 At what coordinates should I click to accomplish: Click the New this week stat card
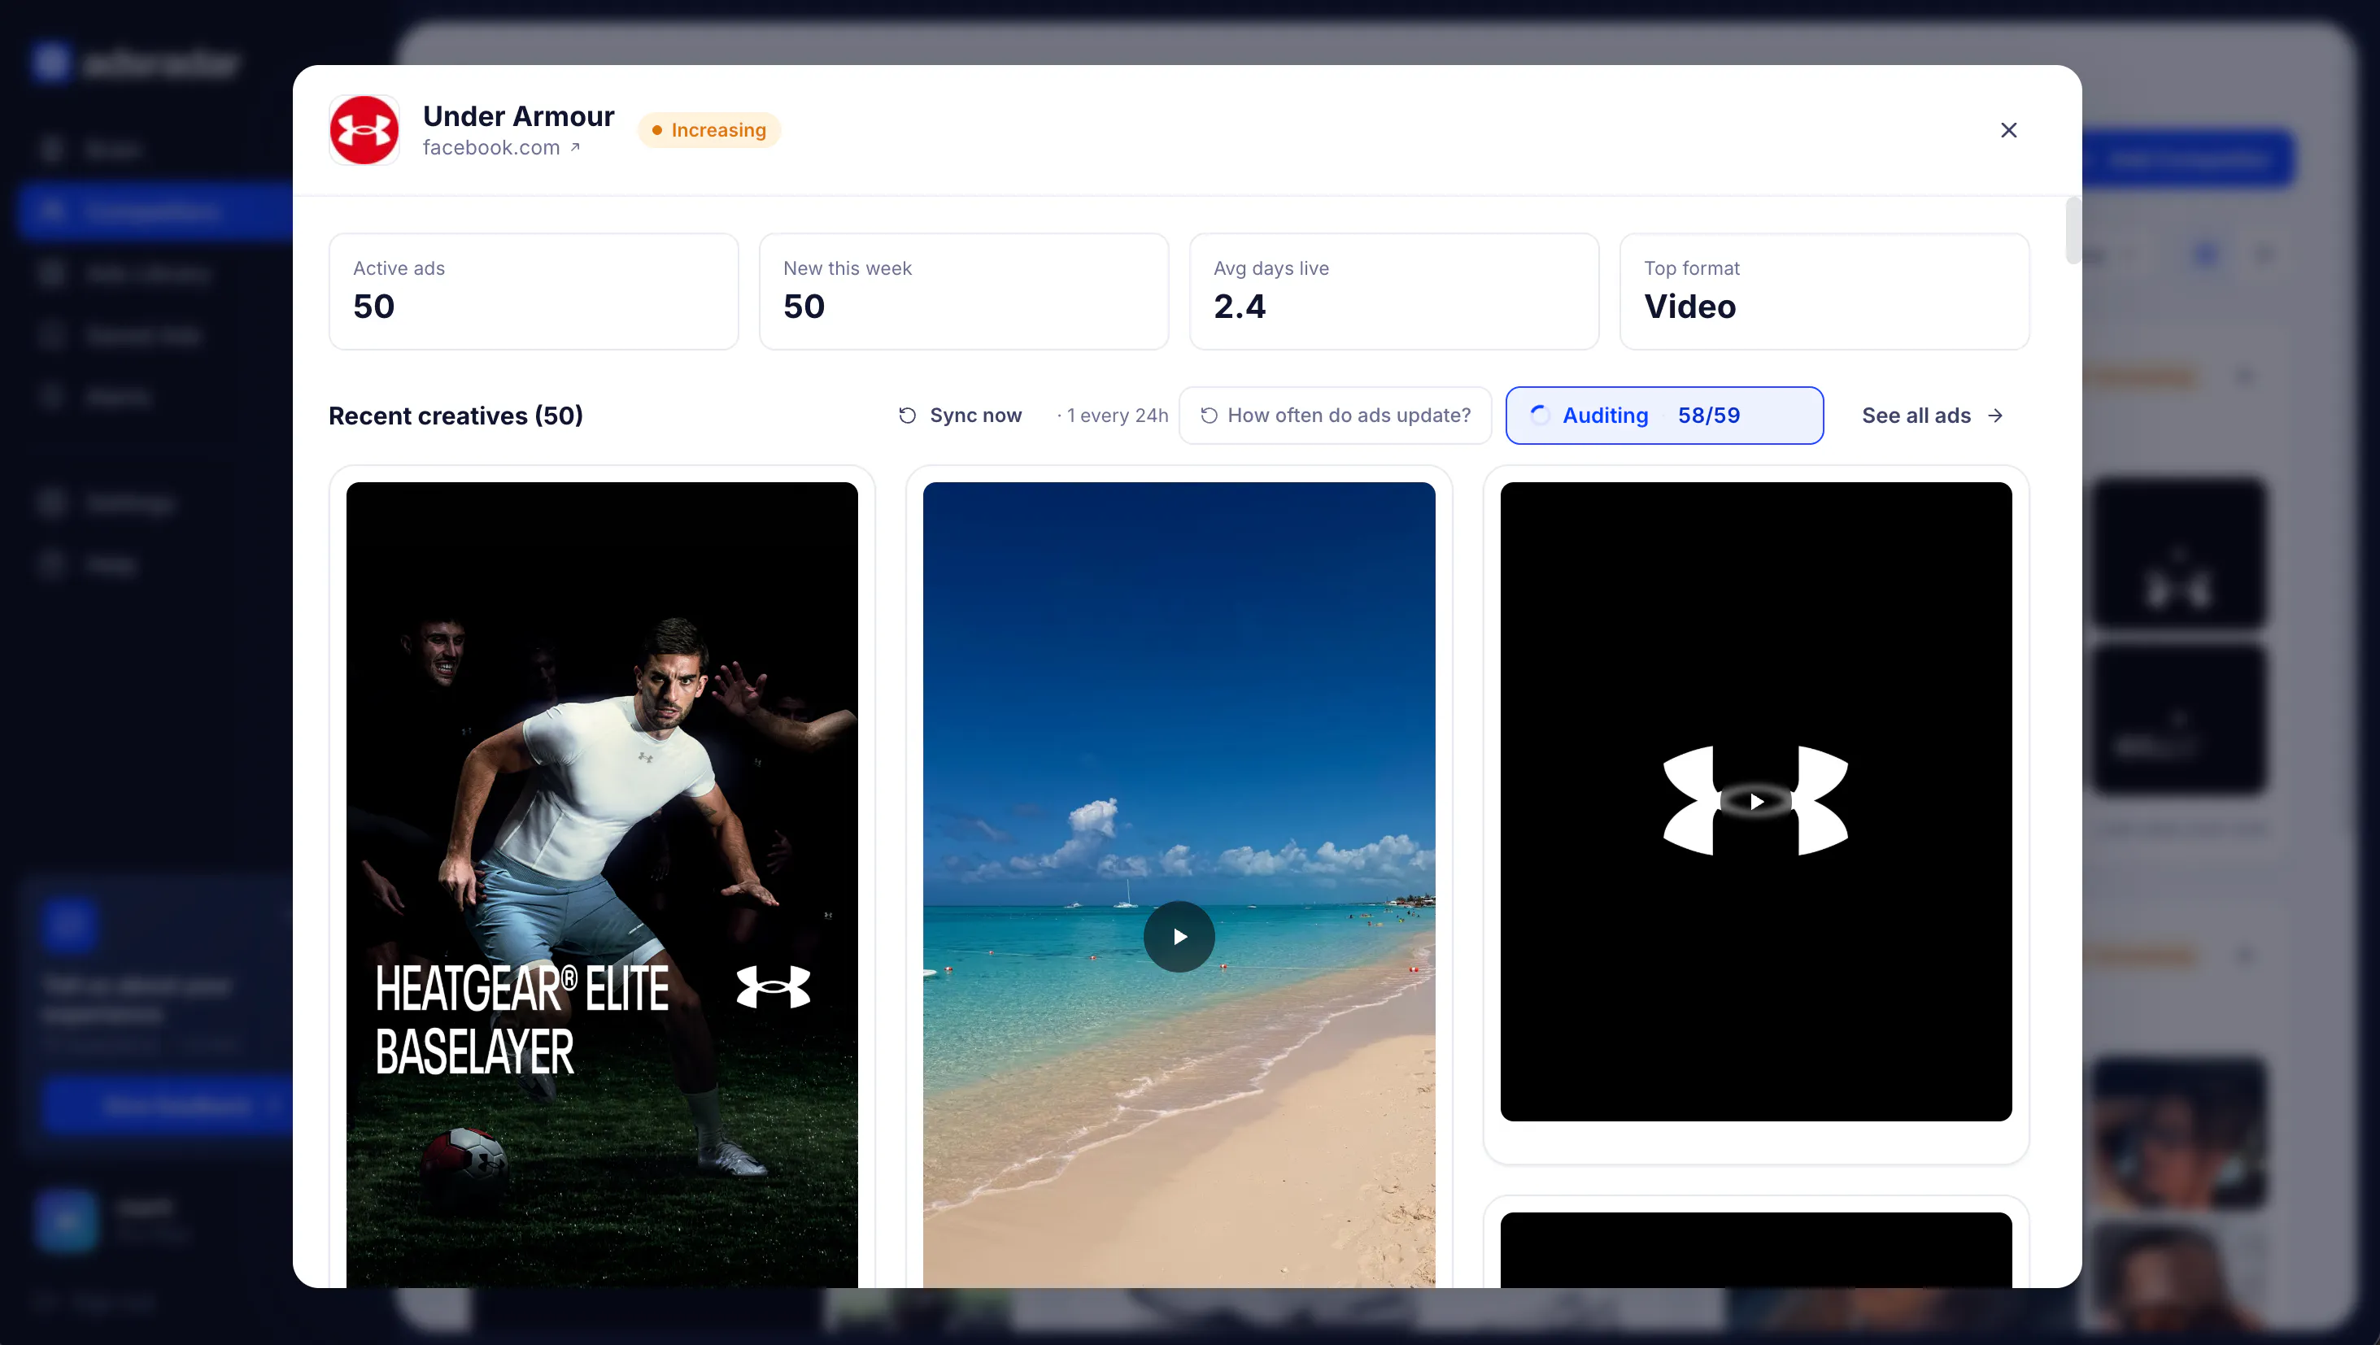coord(964,292)
